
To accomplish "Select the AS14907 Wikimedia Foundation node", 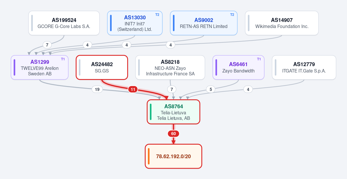I will pos(282,23).
